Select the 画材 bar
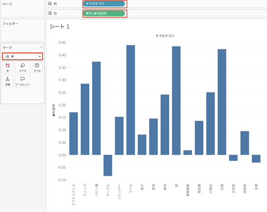 pos(165,124)
